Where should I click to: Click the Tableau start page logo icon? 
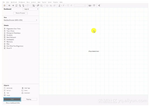point(5,6)
